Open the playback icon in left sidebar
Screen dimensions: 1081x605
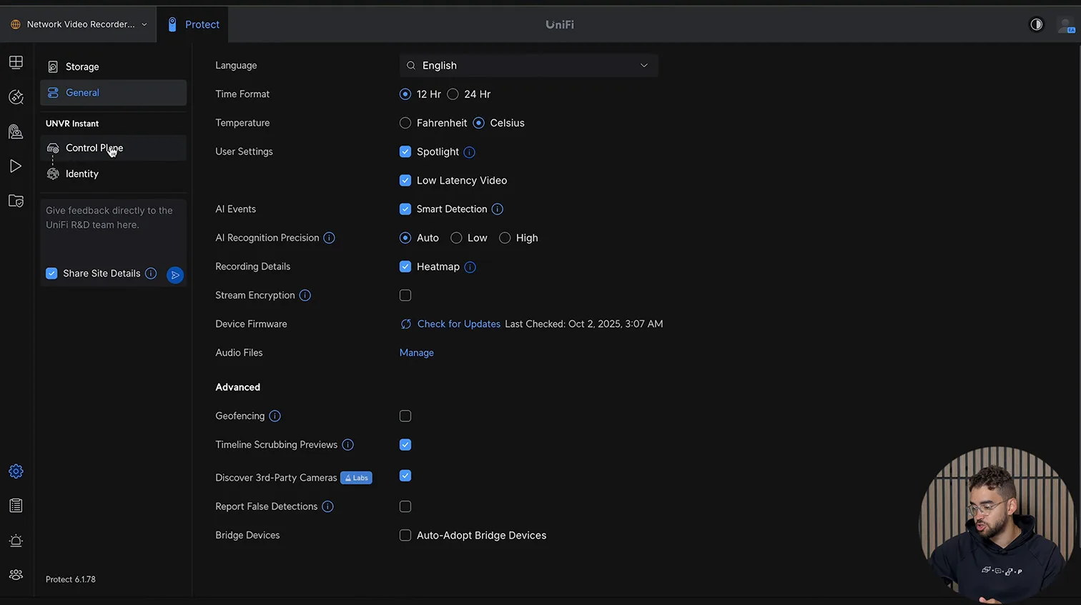[16, 166]
